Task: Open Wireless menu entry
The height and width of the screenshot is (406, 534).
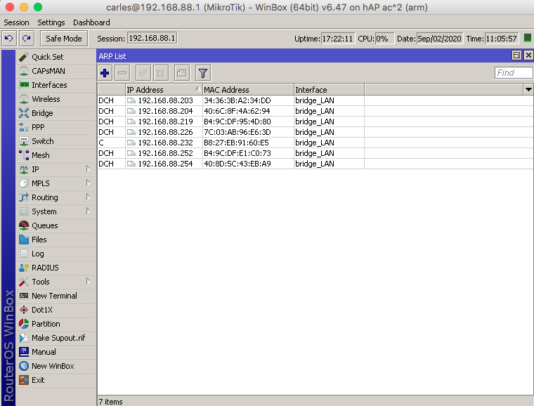Action: pyautogui.click(x=56, y=99)
